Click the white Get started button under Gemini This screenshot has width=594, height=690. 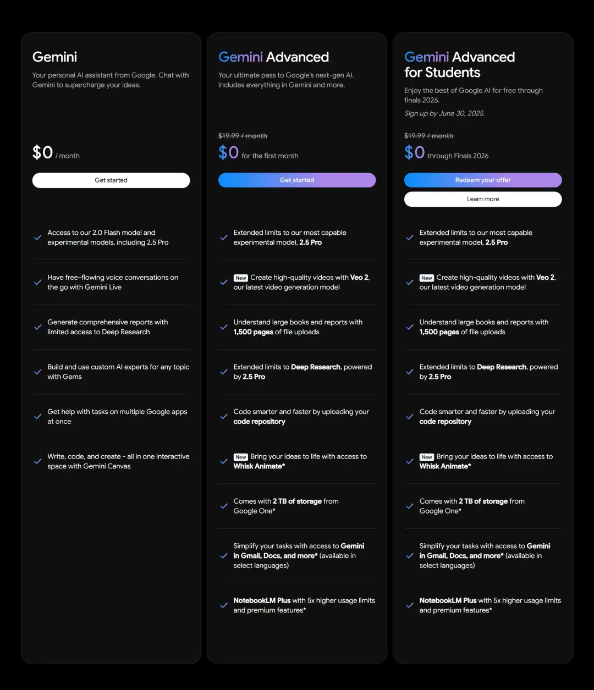[111, 180]
